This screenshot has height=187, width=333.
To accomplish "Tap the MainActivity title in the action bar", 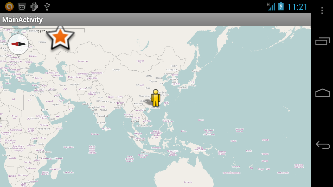I will coord(22,19).
